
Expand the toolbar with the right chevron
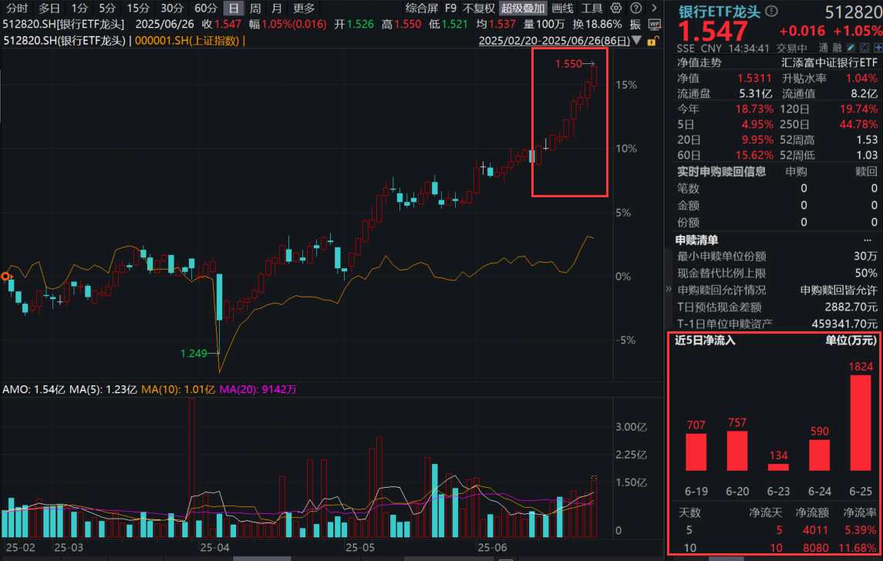[x=654, y=8]
